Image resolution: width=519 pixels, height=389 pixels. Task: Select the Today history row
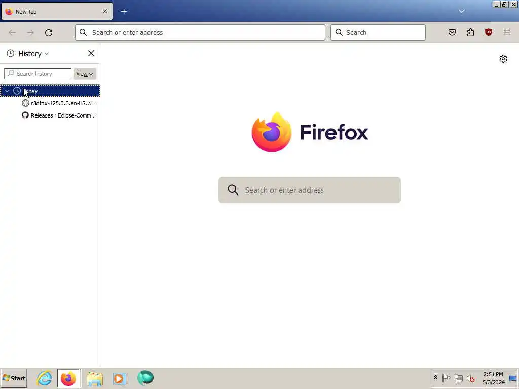[x=50, y=91]
